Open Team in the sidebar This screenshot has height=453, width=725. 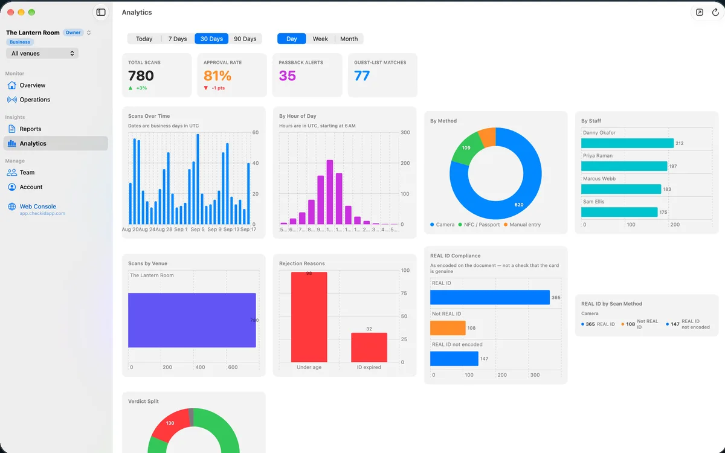[x=56, y=172]
